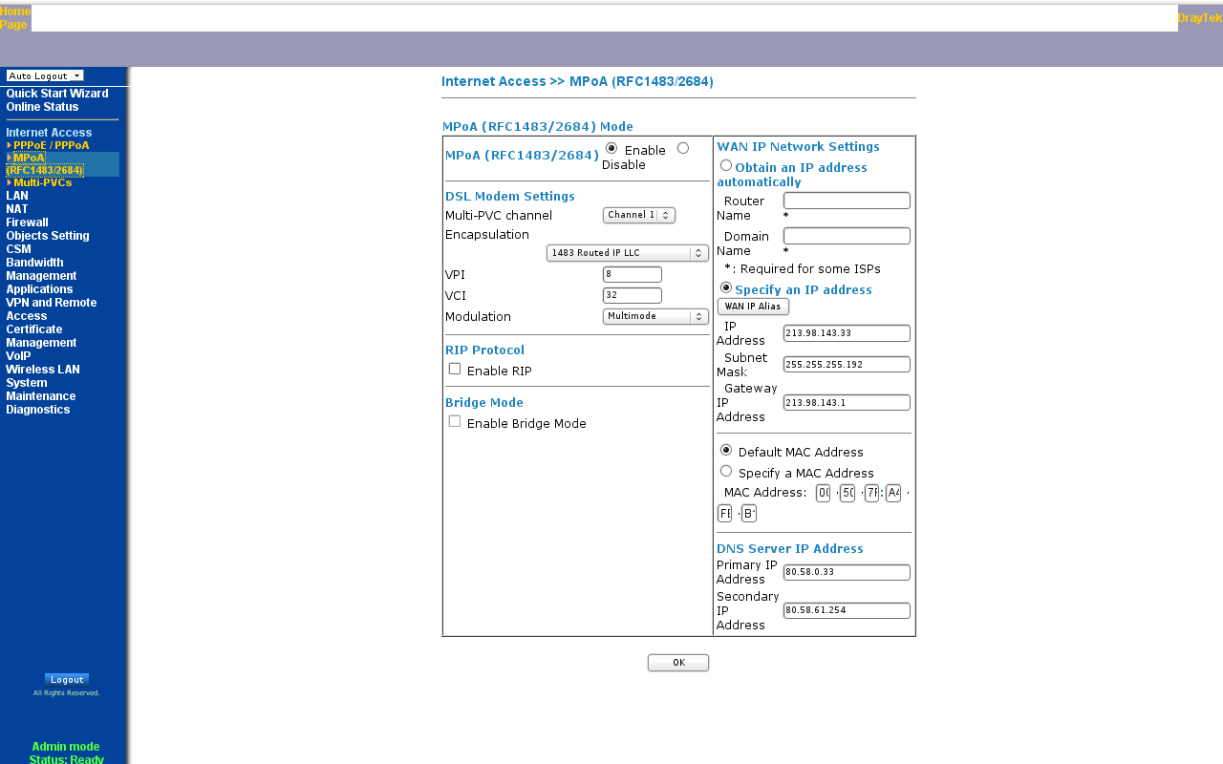Screen dimensions: 1223x764
Task: Click the Logout button in sidebar
Action: coord(67,680)
